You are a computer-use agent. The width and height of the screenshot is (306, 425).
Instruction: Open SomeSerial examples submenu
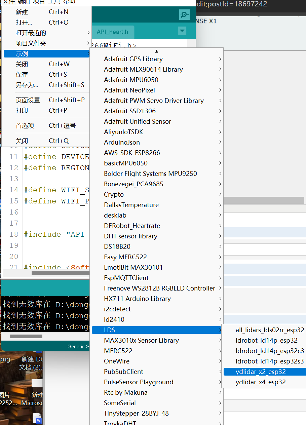click(x=156, y=403)
